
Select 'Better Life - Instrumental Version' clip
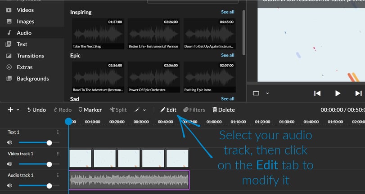pos(153,34)
